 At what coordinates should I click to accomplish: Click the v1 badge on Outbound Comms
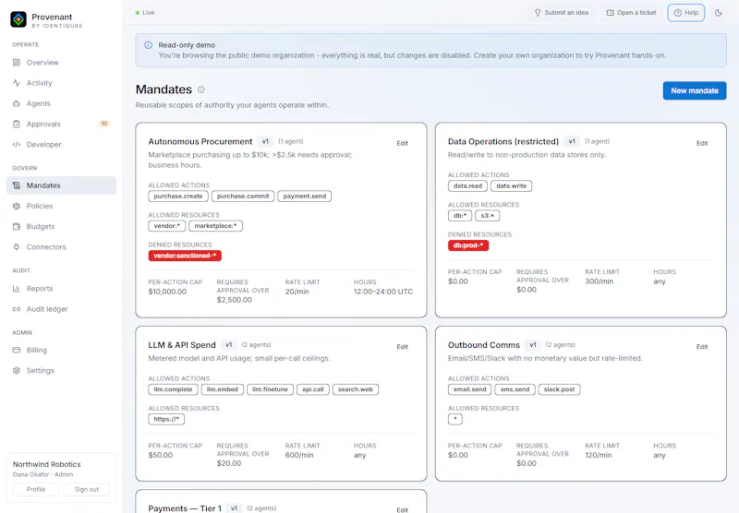533,345
